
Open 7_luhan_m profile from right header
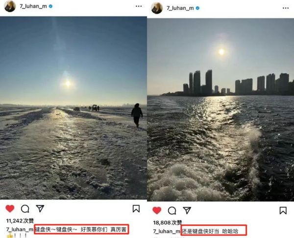(180, 8)
